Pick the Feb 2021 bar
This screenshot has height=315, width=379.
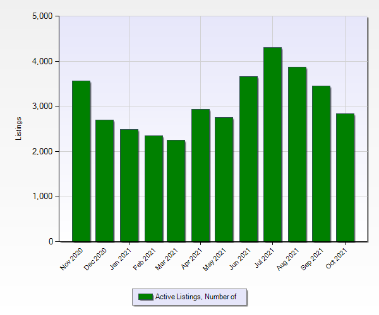point(153,189)
